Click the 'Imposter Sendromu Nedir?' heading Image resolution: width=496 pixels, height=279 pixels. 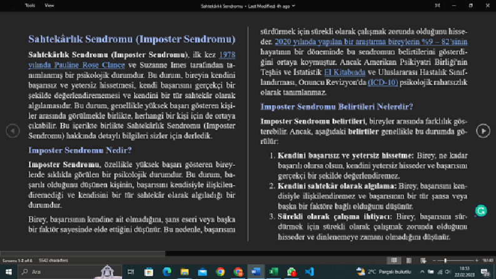[x=80, y=150]
